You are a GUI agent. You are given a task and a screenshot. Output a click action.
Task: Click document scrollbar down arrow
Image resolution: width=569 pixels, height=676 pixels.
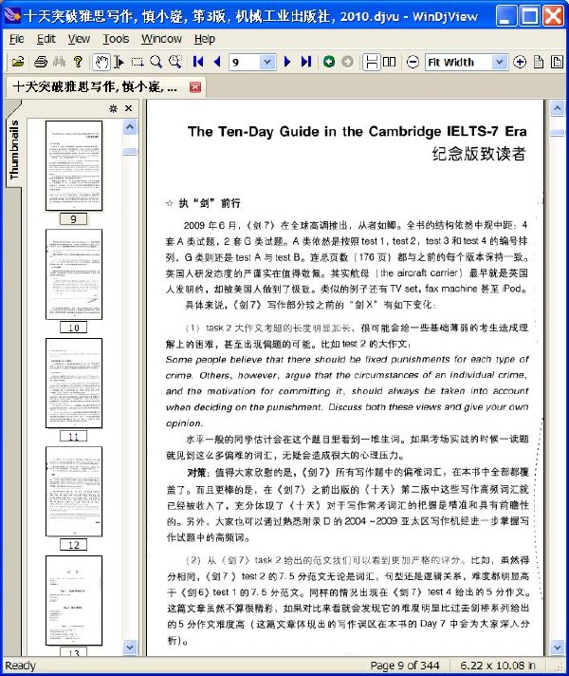click(x=557, y=648)
